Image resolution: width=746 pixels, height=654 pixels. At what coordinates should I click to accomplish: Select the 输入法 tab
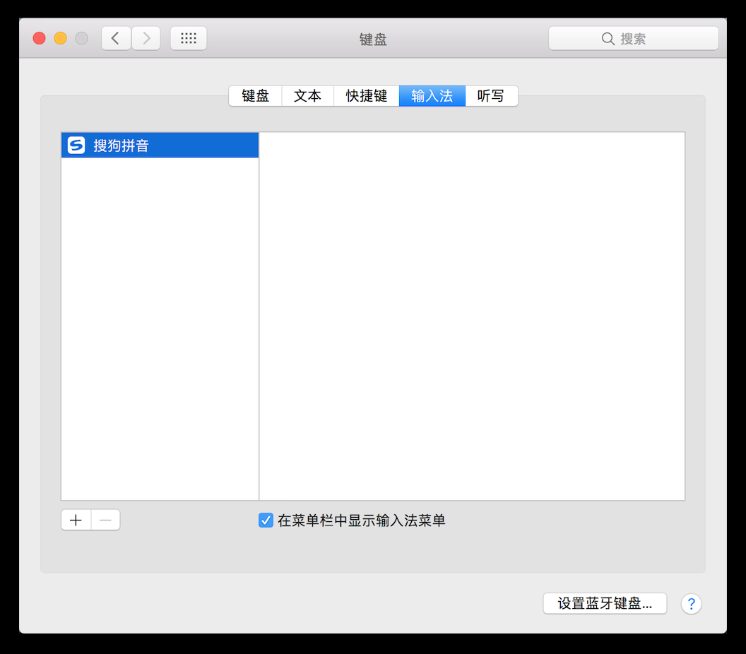[x=432, y=96]
